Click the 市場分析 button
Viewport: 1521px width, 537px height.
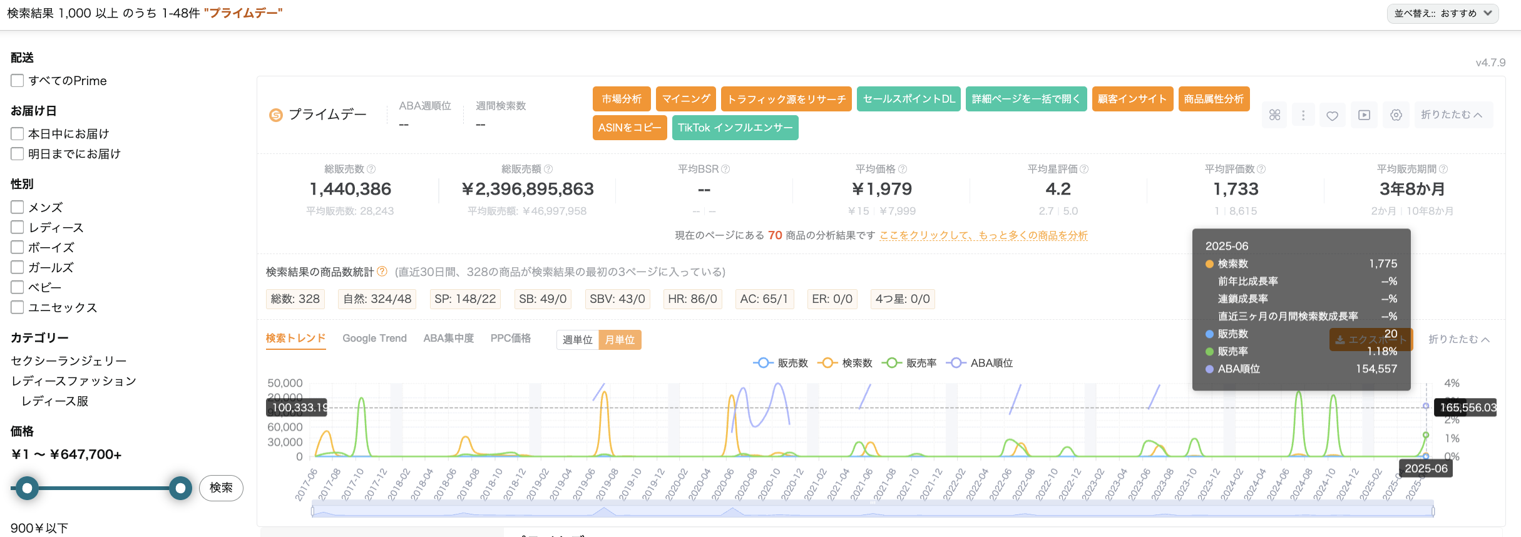[622, 99]
